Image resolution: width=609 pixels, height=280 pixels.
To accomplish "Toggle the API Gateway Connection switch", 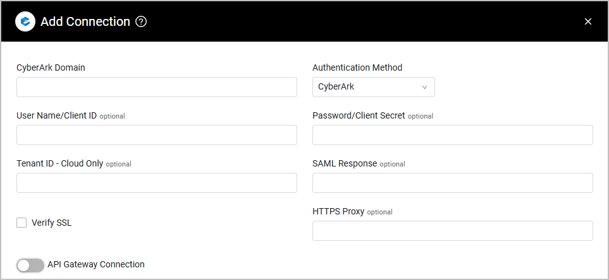I will coord(30,265).
